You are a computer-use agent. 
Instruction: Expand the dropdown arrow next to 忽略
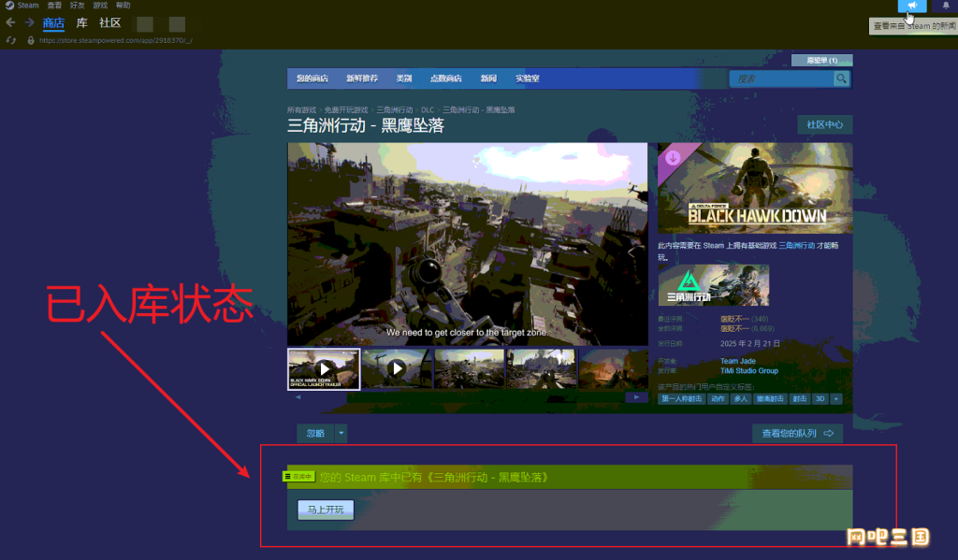(341, 433)
